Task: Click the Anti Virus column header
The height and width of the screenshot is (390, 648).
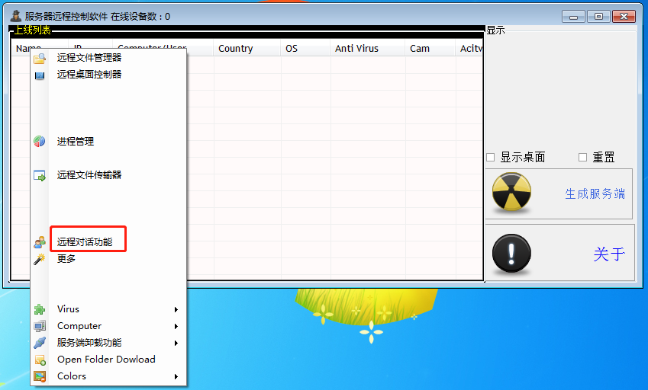Action: [356, 49]
